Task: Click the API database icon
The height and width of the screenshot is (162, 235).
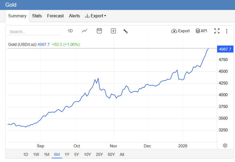Action: [x=201, y=31]
